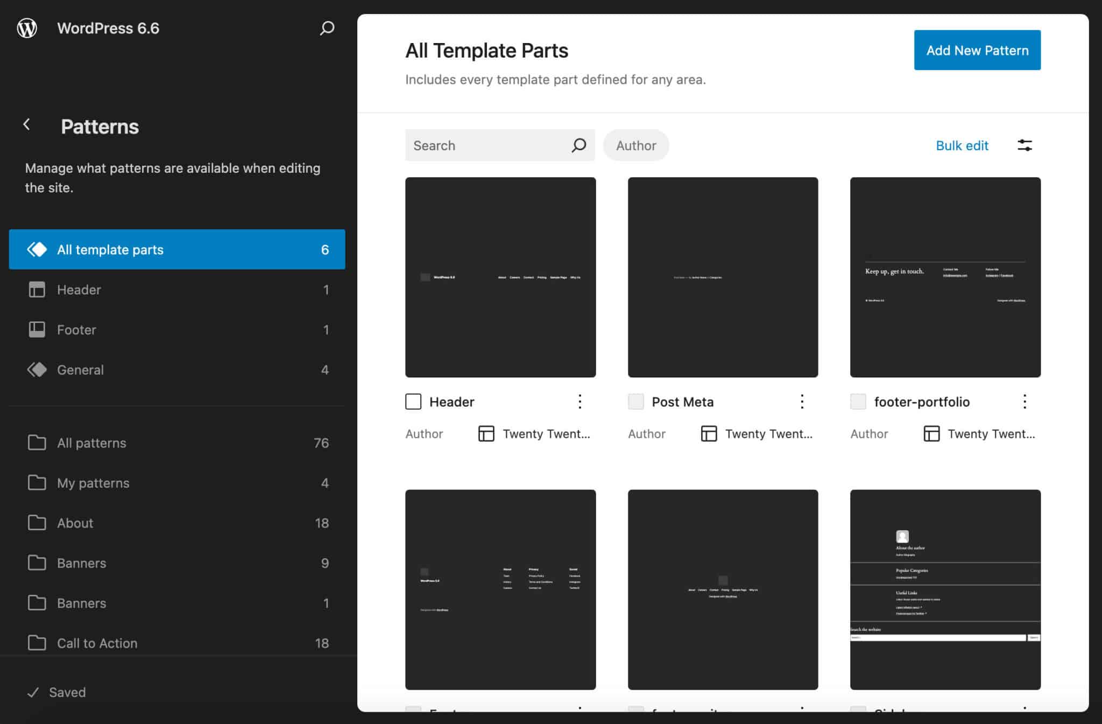Screen dimensions: 1102x724
Task: Open the options menu for Header
Action: pos(580,402)
